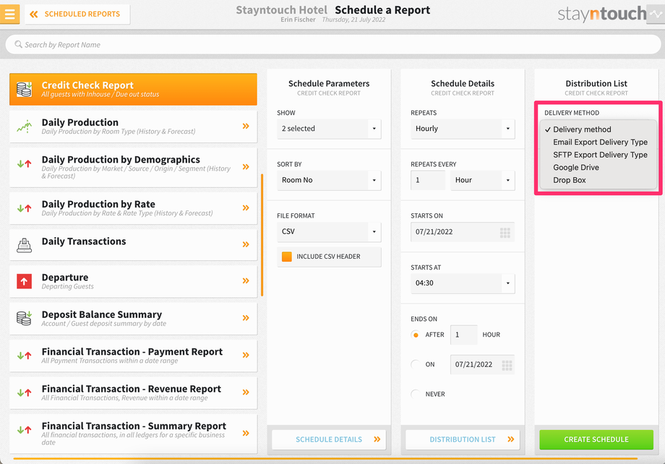Screen dimensions: 665x464
Task: Click the Daily Transactions register icon
Action: (x=24, y=245)
